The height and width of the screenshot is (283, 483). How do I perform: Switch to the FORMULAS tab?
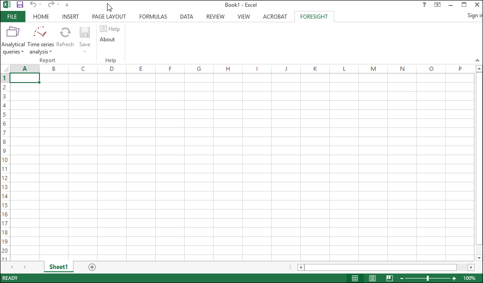[153, 17]
